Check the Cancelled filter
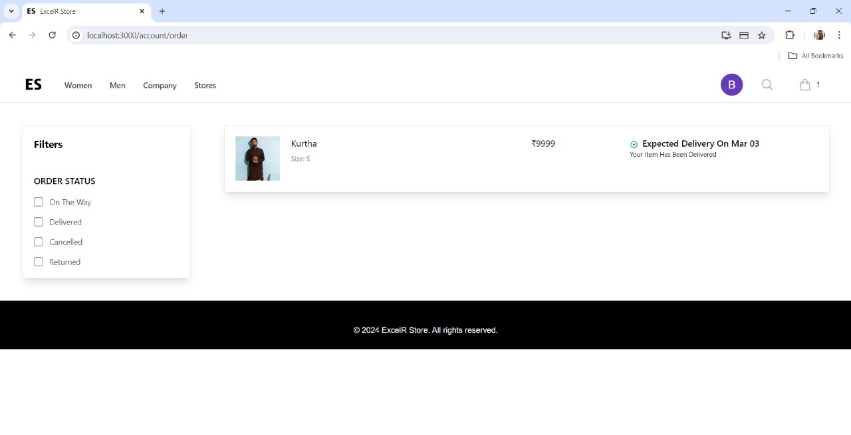This screenshot has width=851, height=435. [x=38, y=242]
